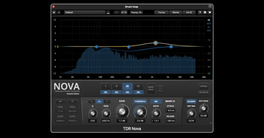The image size is (264, 138).
Task: Toggle band III ON switch
Action: point(127,92)
